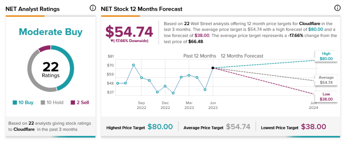The image size is (343, 143).
Task: Click the 22 Ratings donut chart center
Action: [x=51, y=69]
